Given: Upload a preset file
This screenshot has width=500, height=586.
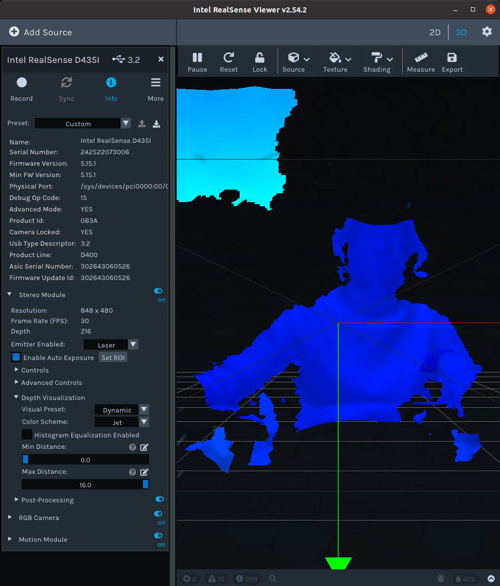Looking at the screenshot, I should click(x=142, y=124).
